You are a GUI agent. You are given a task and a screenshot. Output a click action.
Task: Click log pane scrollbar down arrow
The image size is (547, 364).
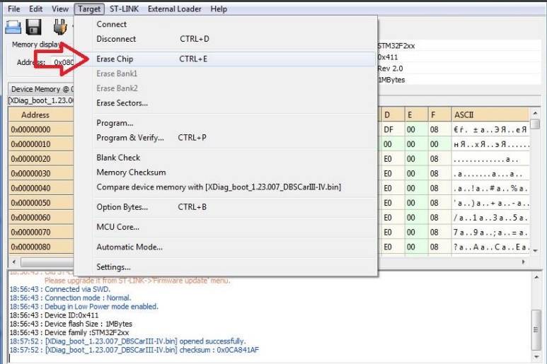tap(536, 357)
